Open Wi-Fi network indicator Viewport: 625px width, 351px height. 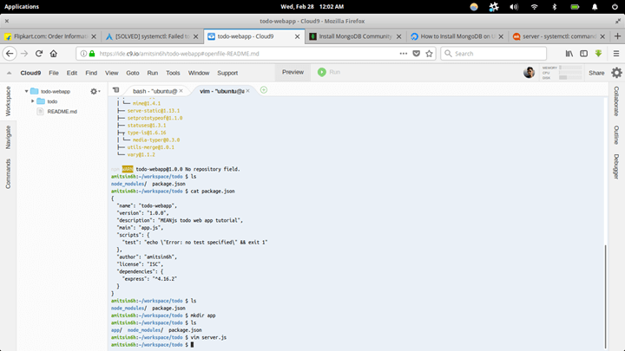pyautogui.click(x=534, y=7)
